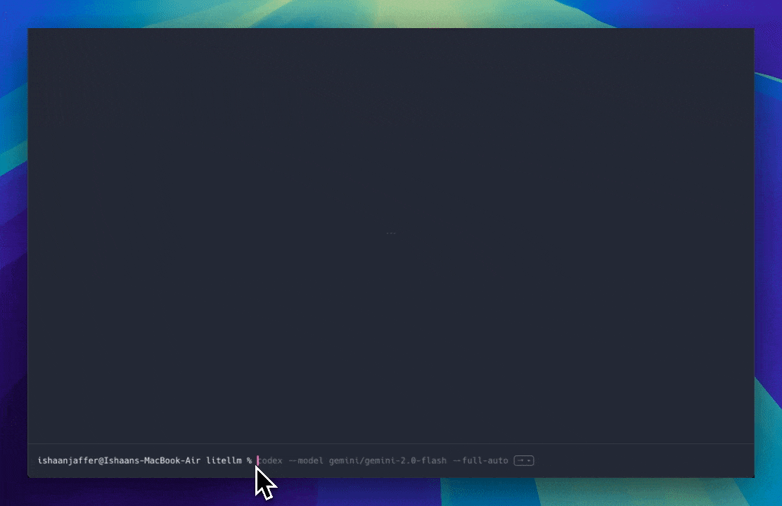Screen dimensions: 782x506
Task: Click desktop wallpaper right of terminal window
Action: point(768,253)
